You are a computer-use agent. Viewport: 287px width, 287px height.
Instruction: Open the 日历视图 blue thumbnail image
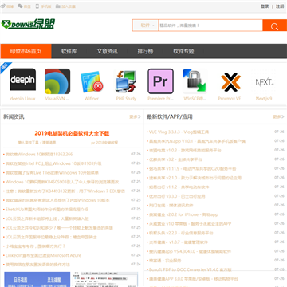pyautogui.click(x=37, y=279)
